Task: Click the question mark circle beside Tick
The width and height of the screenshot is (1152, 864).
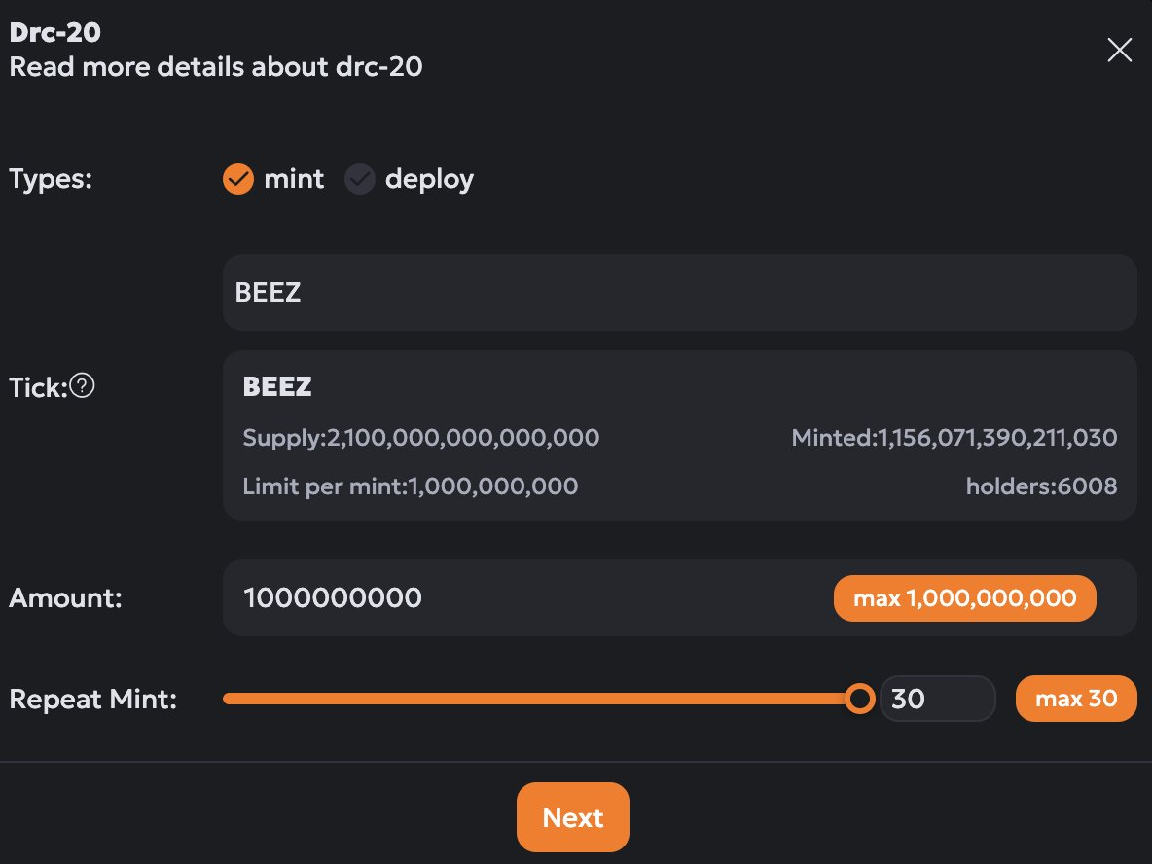Action: [x=83, y=386]
